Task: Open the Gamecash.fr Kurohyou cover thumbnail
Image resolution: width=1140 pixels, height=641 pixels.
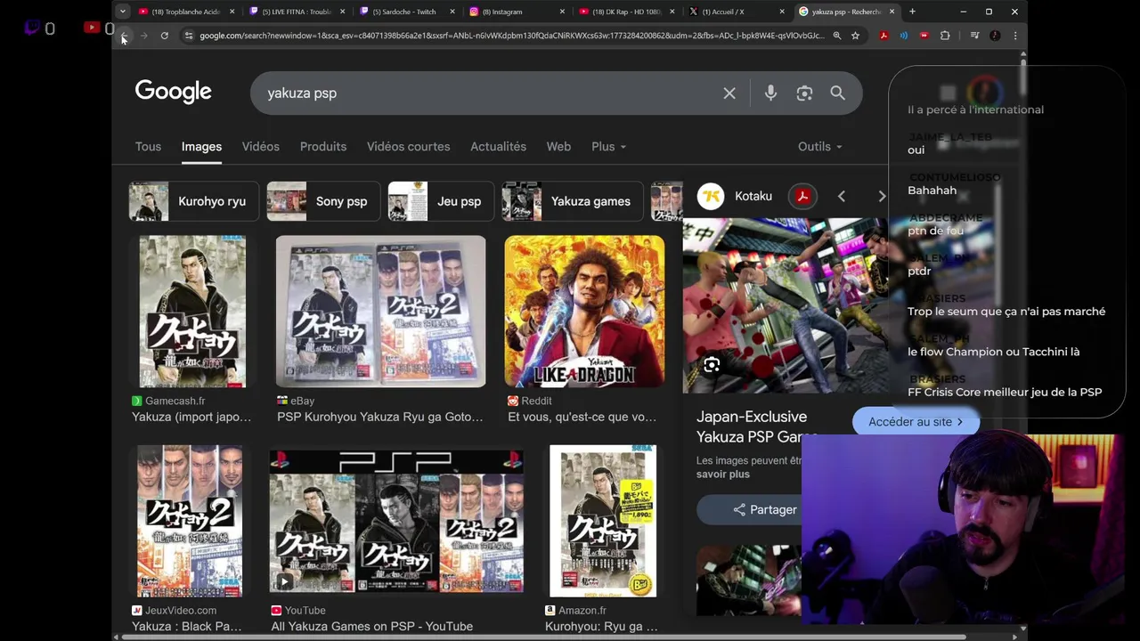Action: (x=192, y=312)
